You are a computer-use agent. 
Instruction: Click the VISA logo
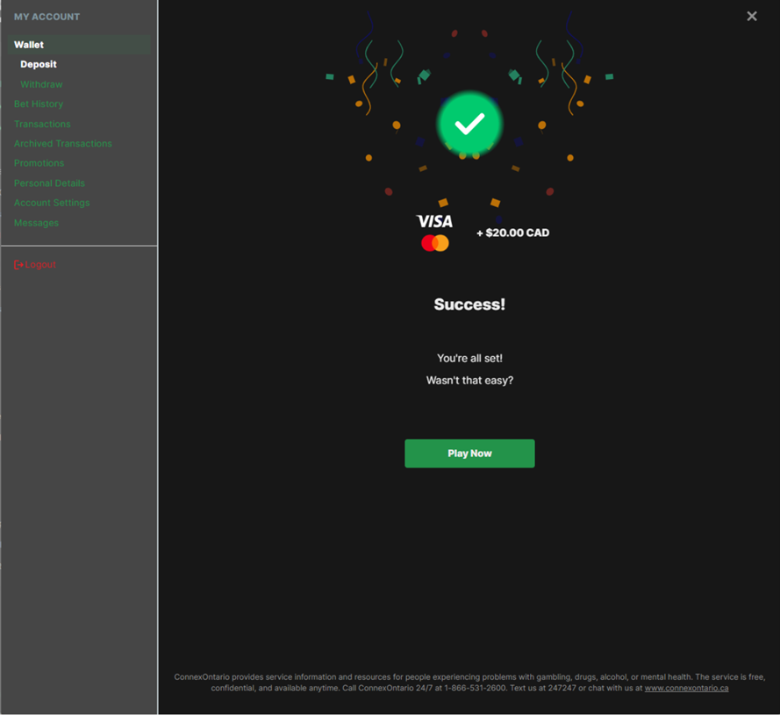pyautogui.click(x=434, y=221)
